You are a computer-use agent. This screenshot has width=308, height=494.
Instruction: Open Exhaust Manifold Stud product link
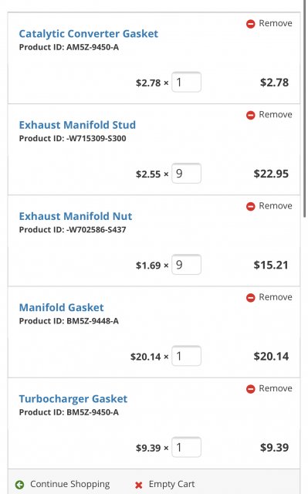click(77, 125)
